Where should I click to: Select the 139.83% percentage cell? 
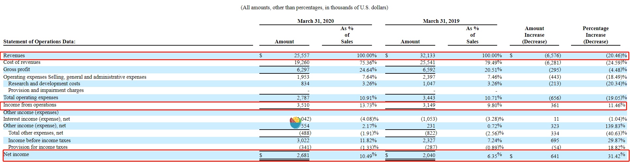point(616,126)
